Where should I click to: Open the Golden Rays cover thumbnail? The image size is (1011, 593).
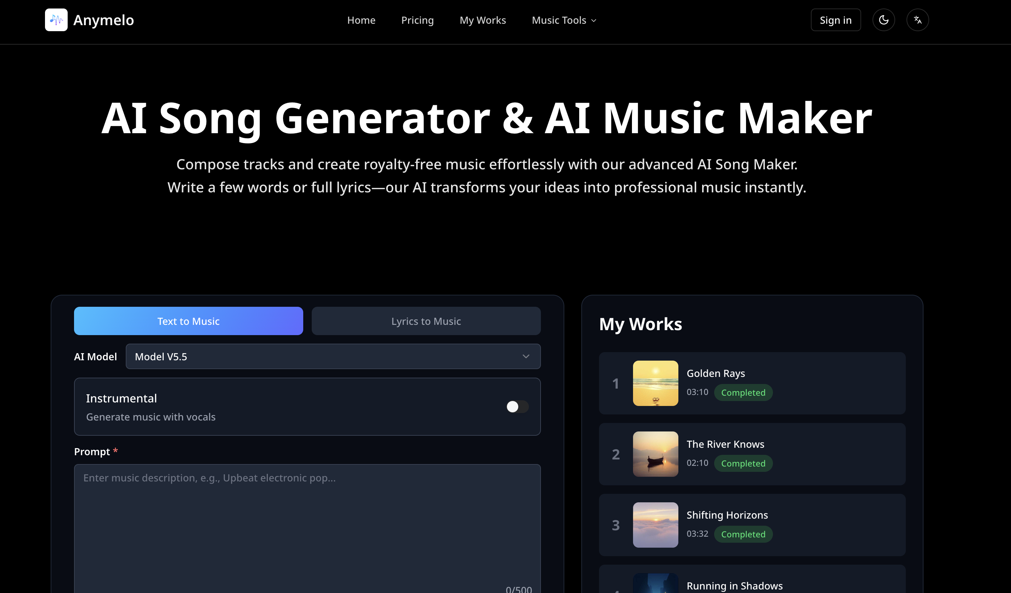[x=656, y=383]
